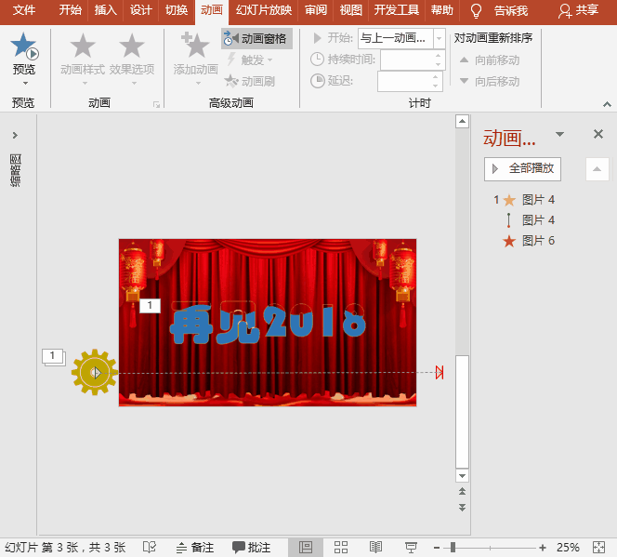This screenshot has width=617, height=557.
Task: Open the 文件 tab
Action: pyautogui.click(x=24, y=10)
